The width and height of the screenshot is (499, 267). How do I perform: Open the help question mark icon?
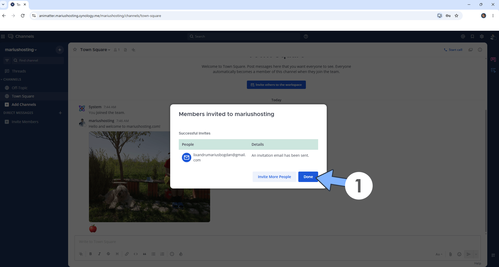pos(306,37)
